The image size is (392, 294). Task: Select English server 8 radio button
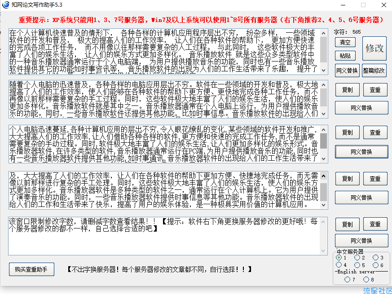pyautogui.click(x=366, y=279)
